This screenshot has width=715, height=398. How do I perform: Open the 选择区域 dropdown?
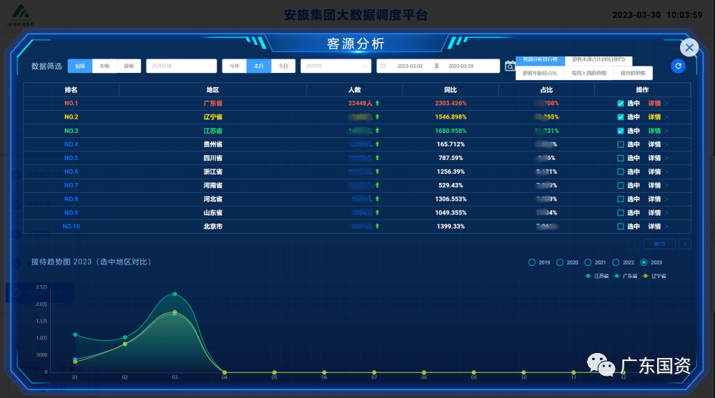[182, 66]
